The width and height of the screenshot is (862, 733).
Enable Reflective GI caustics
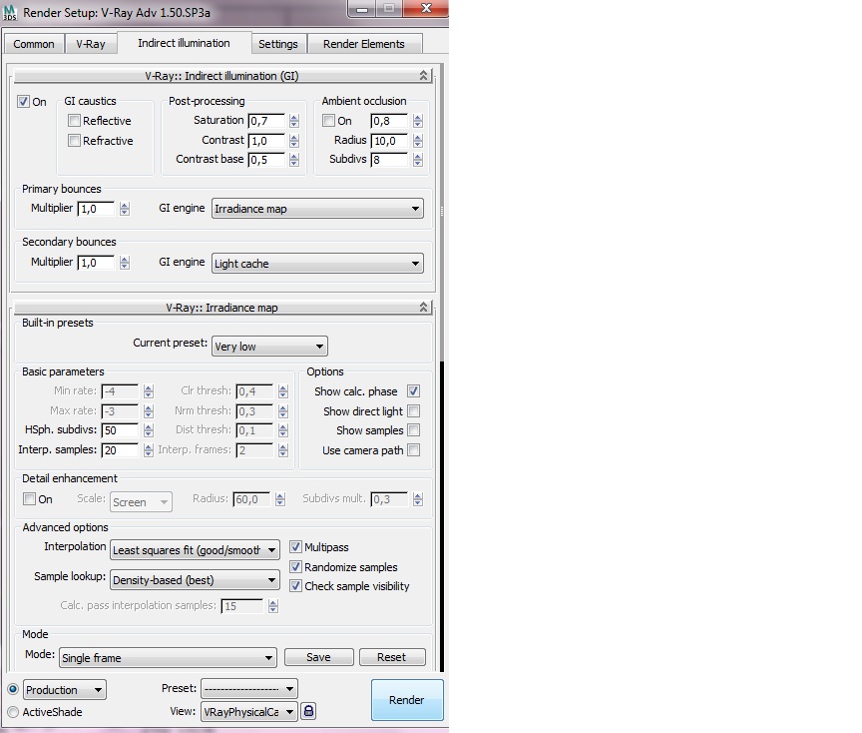coord(74,120)
